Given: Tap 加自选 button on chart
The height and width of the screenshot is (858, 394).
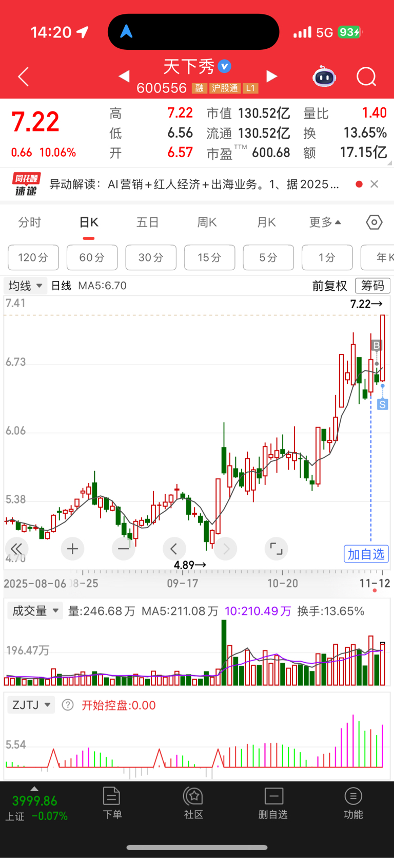Looking at the screenshot, I should click(366, 554).
